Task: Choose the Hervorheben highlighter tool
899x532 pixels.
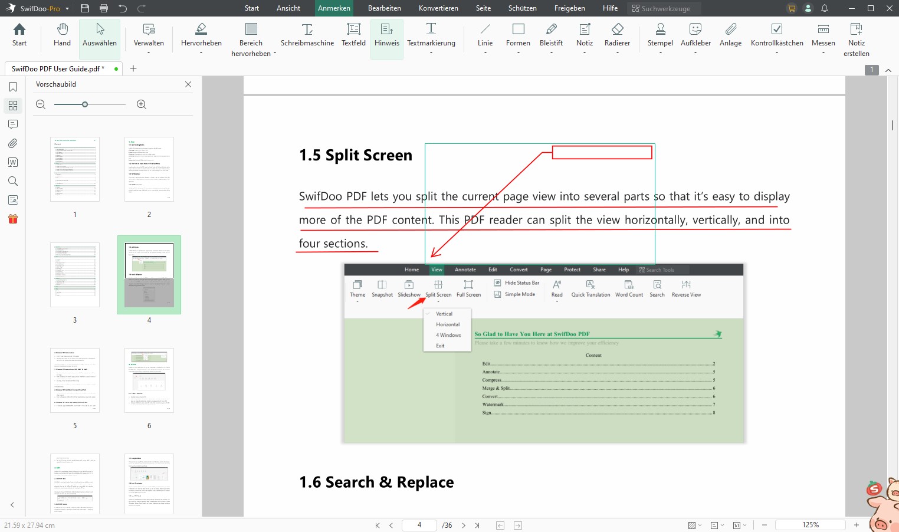Action: (201, 35)
